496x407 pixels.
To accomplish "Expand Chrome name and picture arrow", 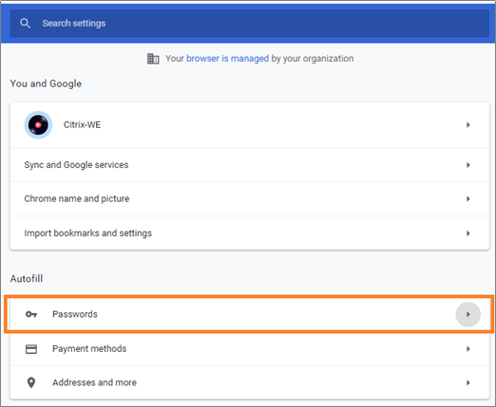I will pyautogui.click(x=468, y=199).
